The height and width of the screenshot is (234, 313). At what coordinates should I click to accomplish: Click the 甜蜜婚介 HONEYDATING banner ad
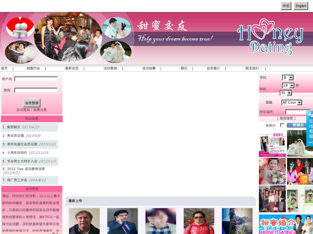point(286,224)
